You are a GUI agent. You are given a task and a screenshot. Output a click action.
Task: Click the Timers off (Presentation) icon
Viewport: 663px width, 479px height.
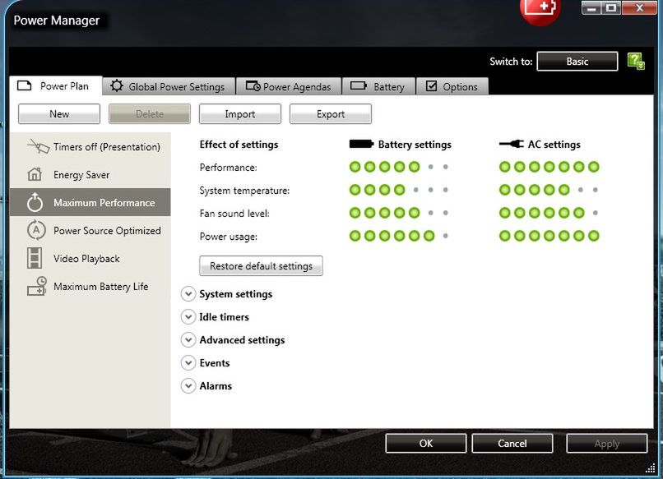[37, 146]
